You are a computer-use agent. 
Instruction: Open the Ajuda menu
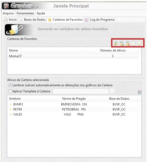coord(41,13)
